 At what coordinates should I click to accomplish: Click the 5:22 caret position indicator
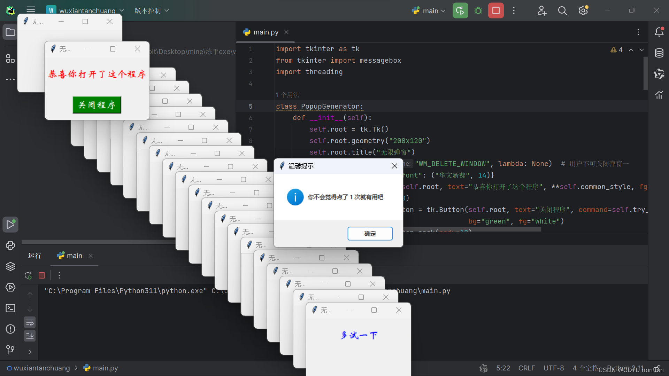point(503,368)
